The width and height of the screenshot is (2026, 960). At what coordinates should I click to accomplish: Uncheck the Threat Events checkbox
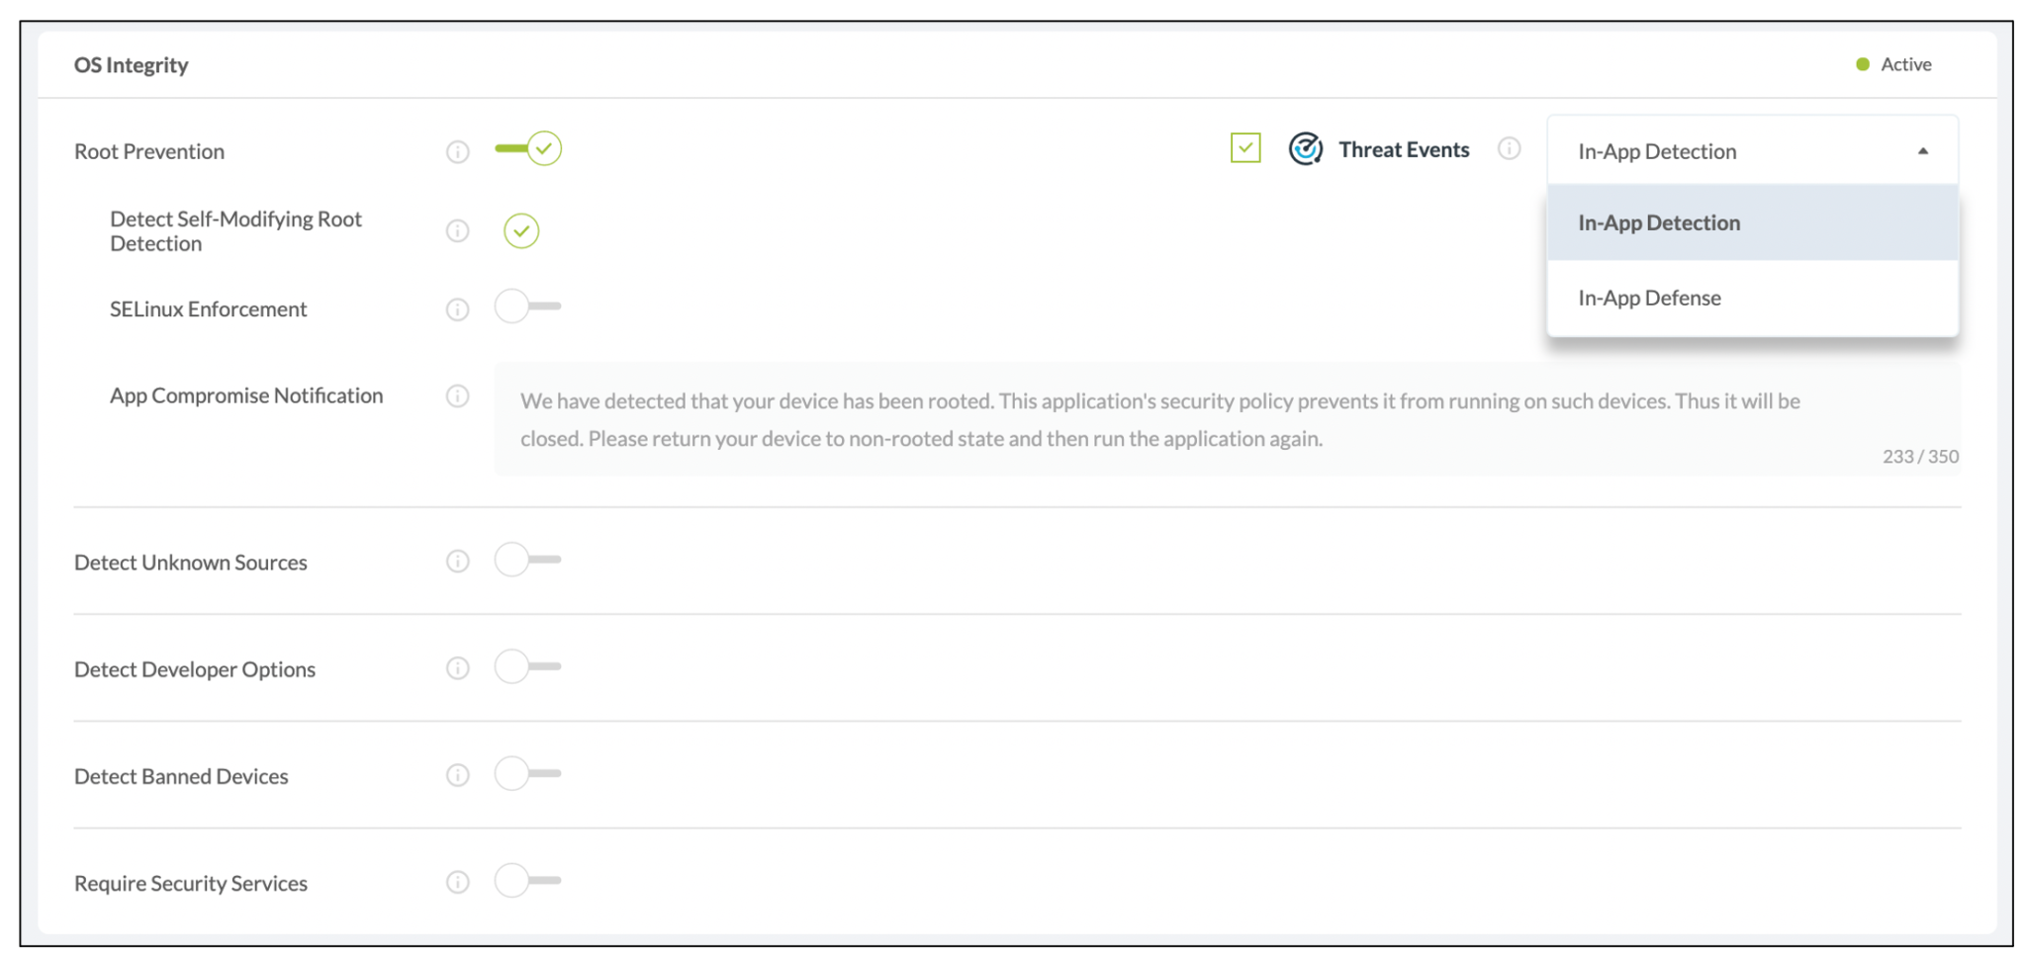pyautogui.click(x=1245, y=148)
